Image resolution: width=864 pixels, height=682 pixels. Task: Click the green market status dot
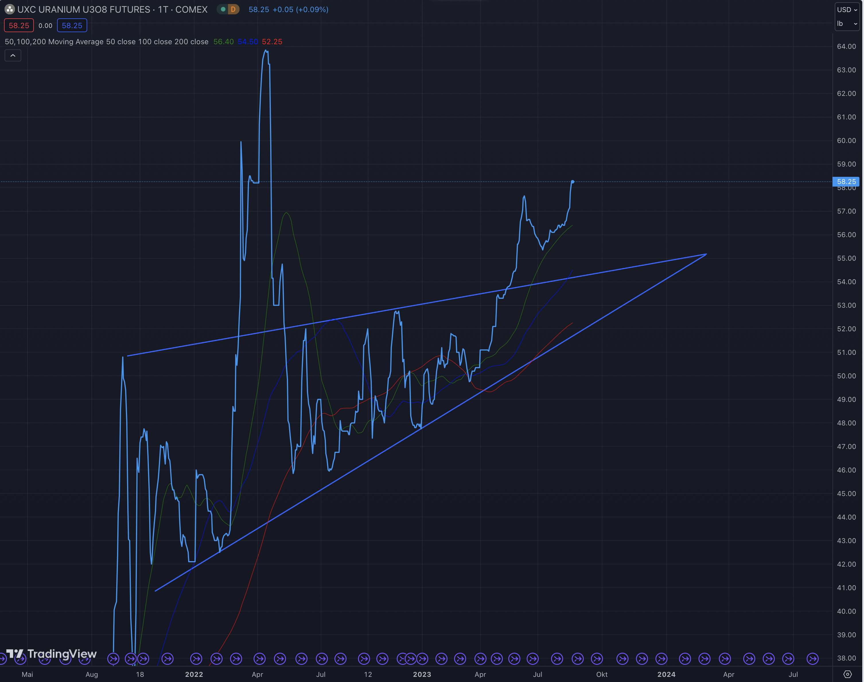pyautogui.click(x=223, y=9)
